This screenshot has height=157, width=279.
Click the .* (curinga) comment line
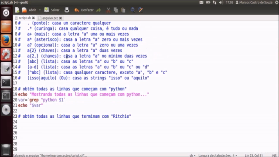click(78, 28)
